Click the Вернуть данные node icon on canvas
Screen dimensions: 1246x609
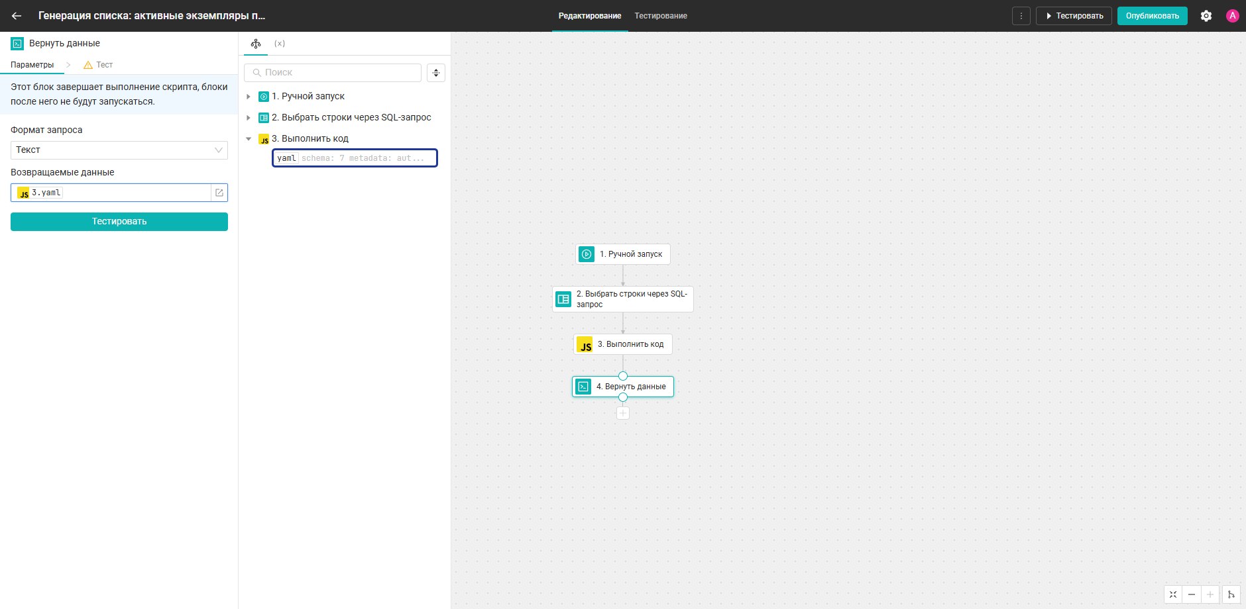click(583, 387)
